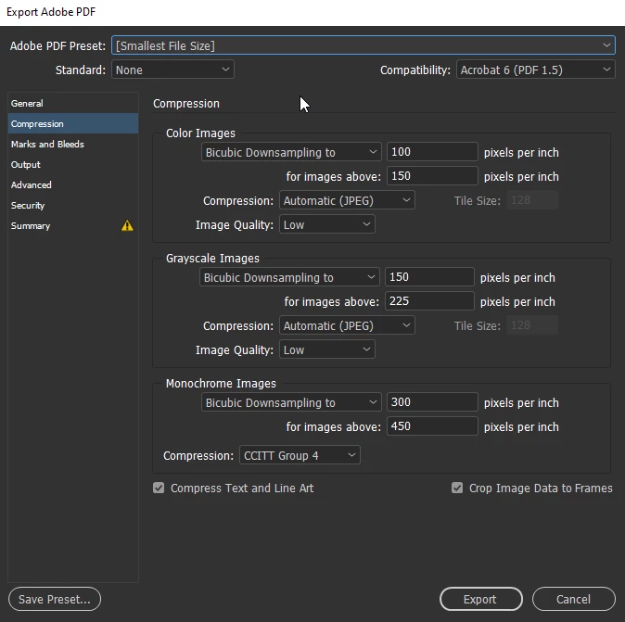
Task: Open Grayscale Images Compression dropdown
Action: (x=347, y=325)
